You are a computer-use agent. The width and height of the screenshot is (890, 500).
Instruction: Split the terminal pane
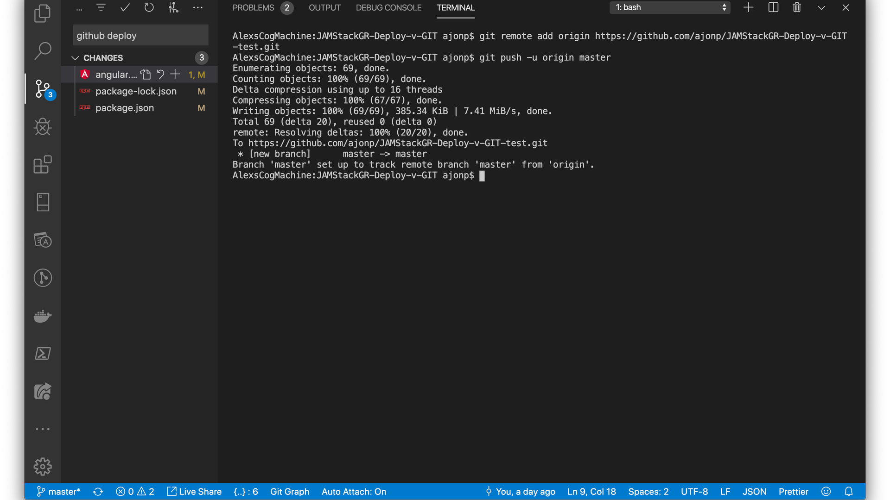(773, 7)
